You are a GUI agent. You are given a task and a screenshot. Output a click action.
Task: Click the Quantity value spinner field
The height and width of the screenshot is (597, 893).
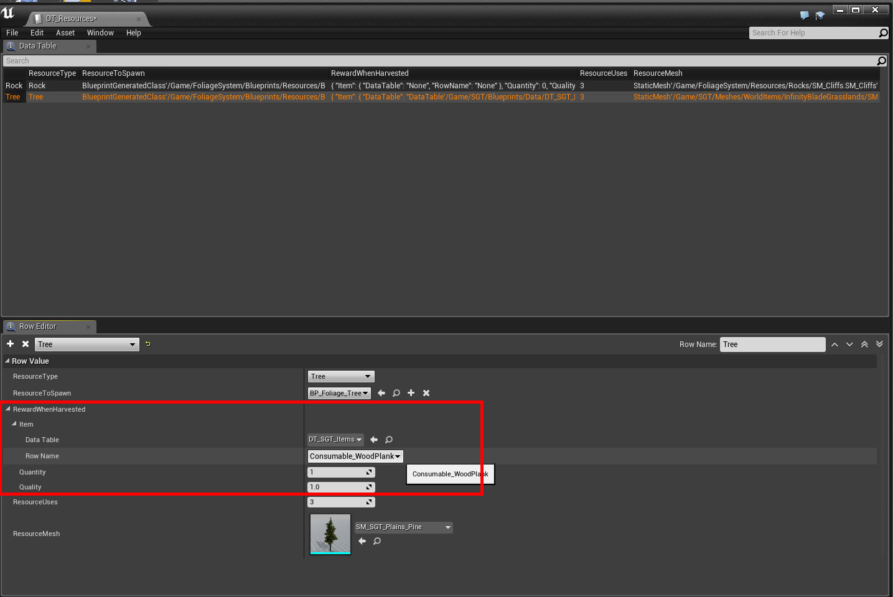(337, 472)
